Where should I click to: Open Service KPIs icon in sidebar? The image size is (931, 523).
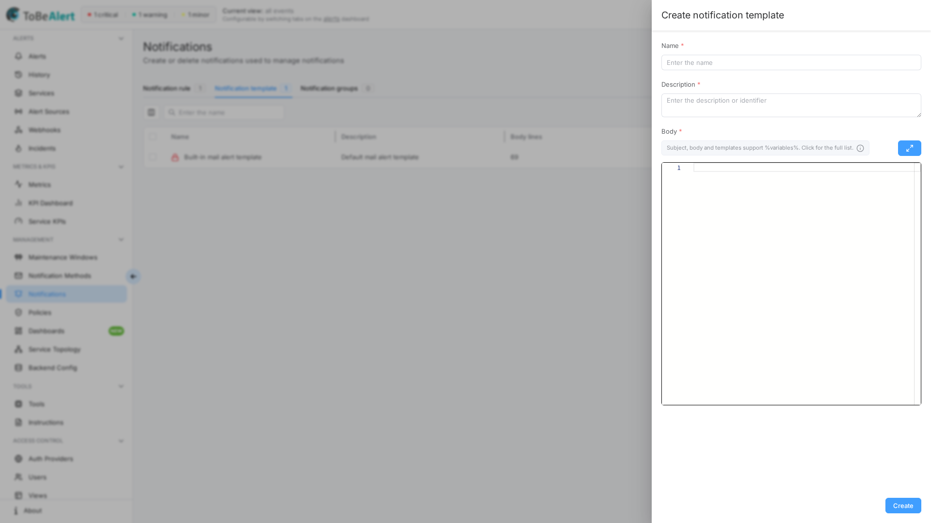point(18,221)
